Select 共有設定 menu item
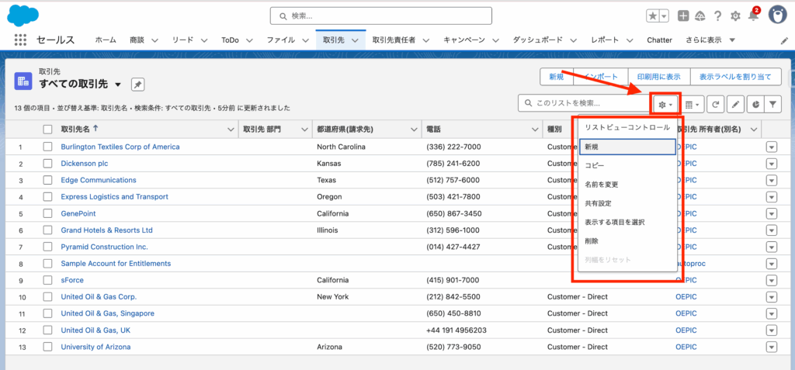This screenshot has width=795, height=370. [x=627, y=203]
